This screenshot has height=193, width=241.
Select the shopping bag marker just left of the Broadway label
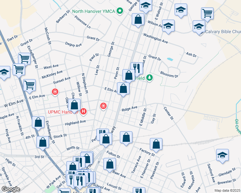(106, 140)
